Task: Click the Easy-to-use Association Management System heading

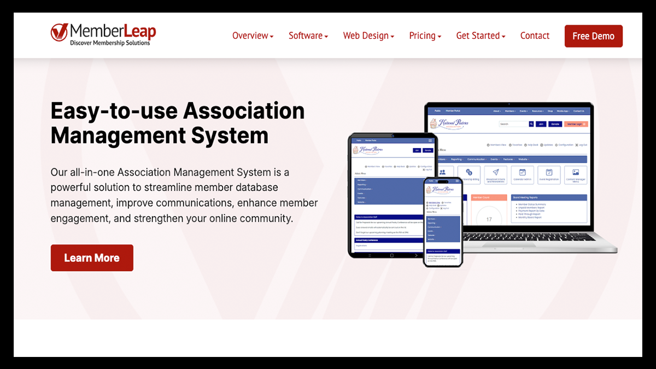Action: click(x=178, y=122)
